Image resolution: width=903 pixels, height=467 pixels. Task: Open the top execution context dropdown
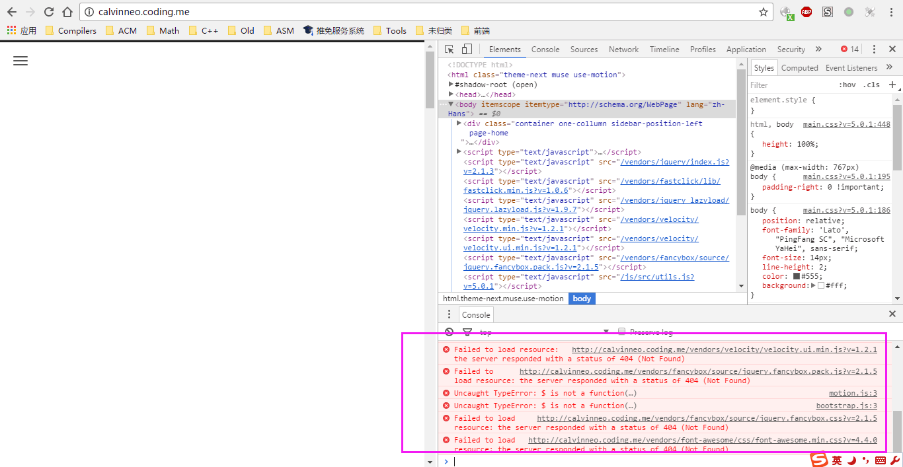[x=543, y=332]
